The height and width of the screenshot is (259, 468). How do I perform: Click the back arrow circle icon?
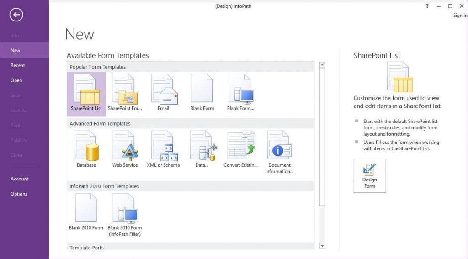[16, 15]
